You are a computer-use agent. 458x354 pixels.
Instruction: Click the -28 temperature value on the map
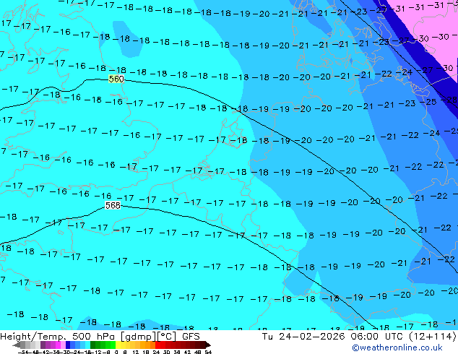pos(448,100)
